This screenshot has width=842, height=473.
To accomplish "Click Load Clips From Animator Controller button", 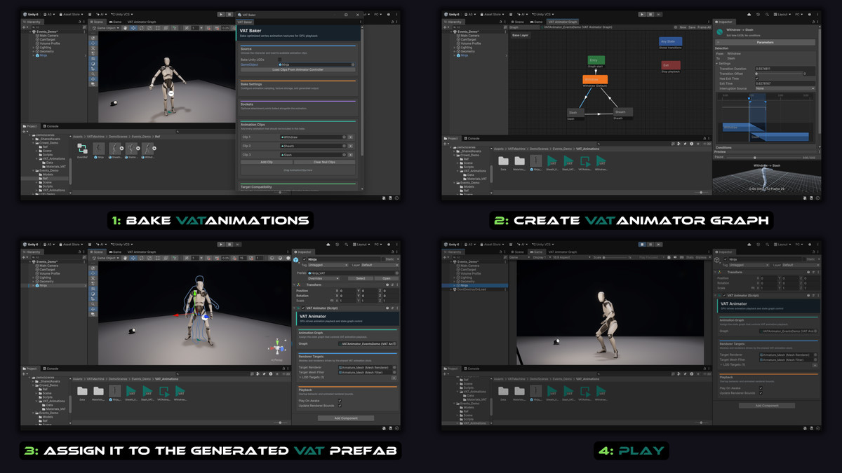I will 298,69.
